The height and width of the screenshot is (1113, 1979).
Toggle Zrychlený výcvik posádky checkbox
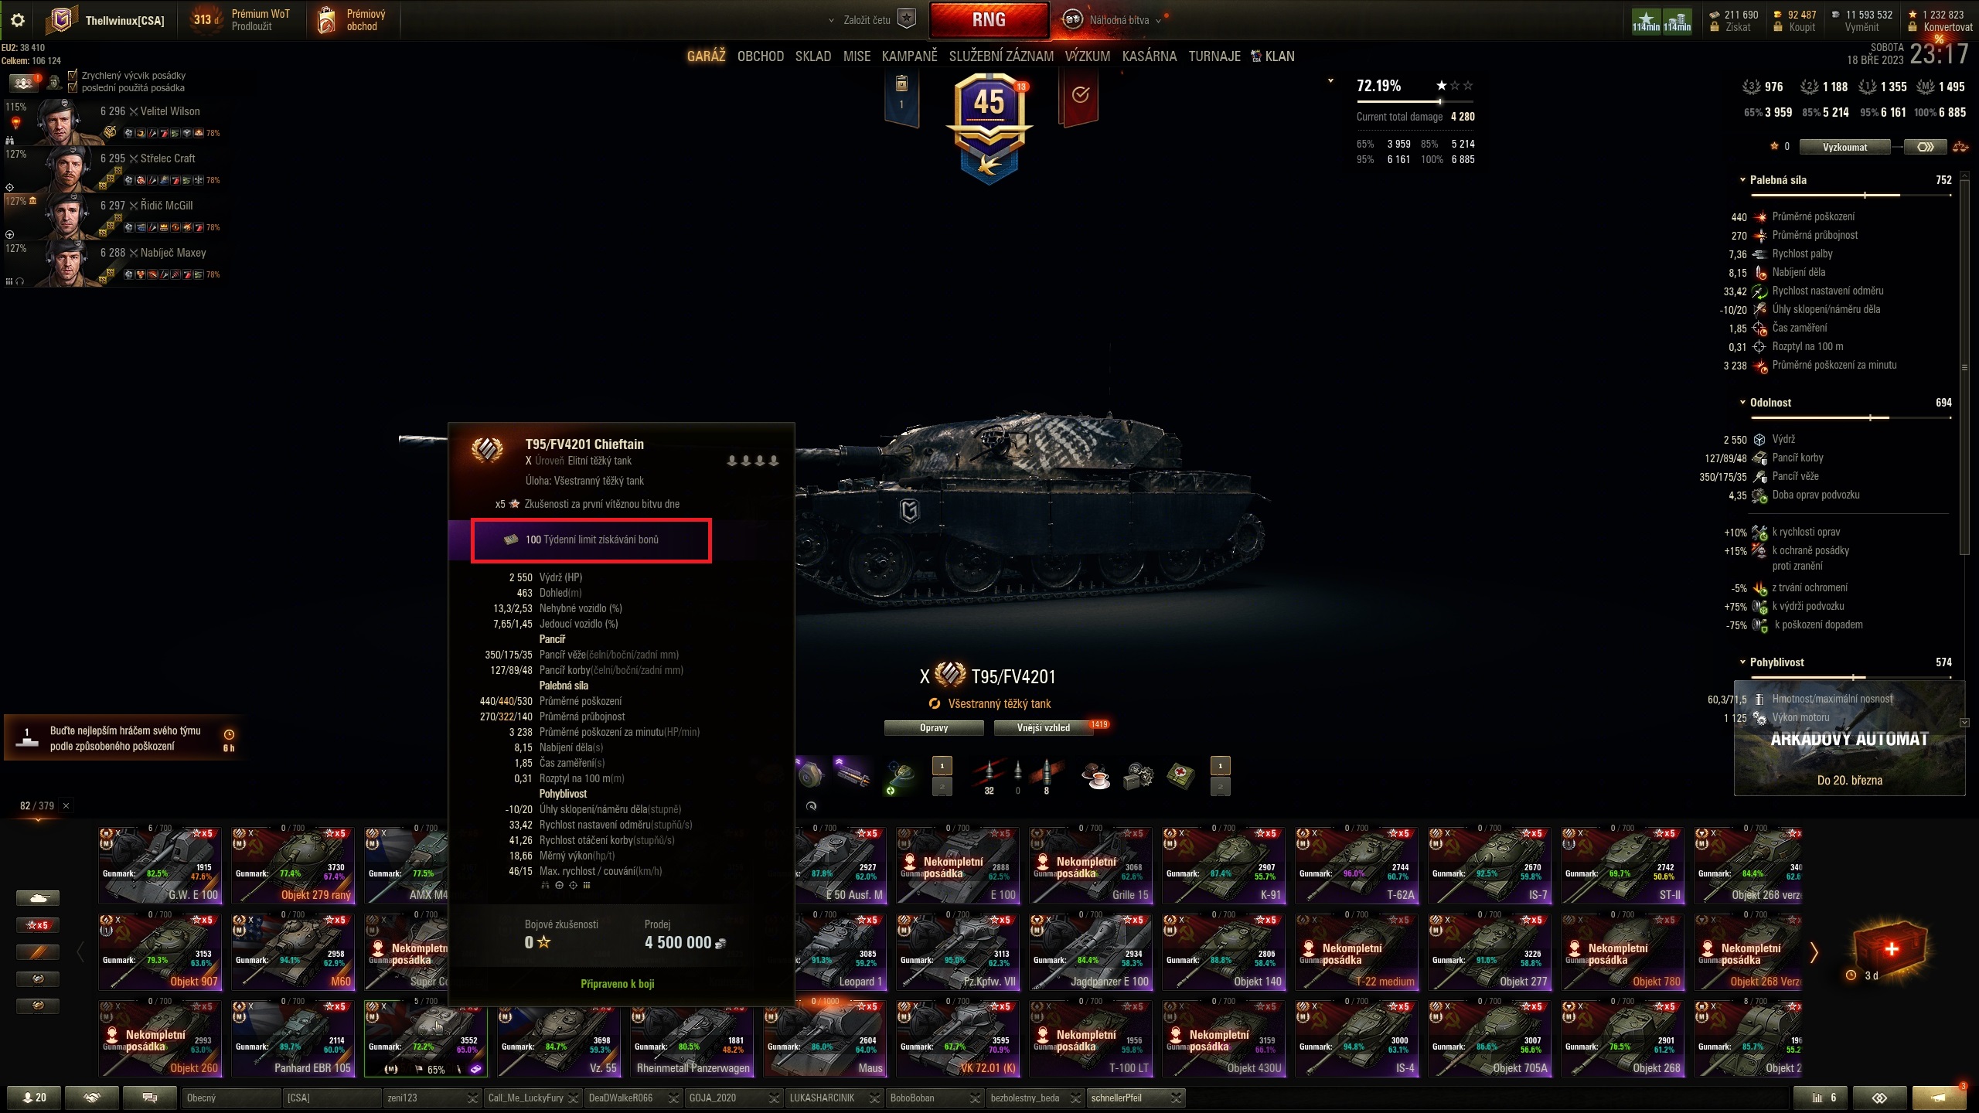(x=73, y=75)
